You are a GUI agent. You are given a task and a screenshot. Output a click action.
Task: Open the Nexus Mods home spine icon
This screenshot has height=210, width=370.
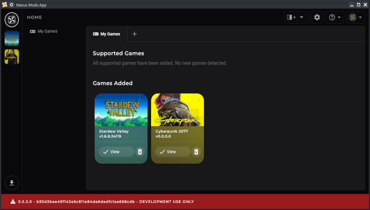11,19
